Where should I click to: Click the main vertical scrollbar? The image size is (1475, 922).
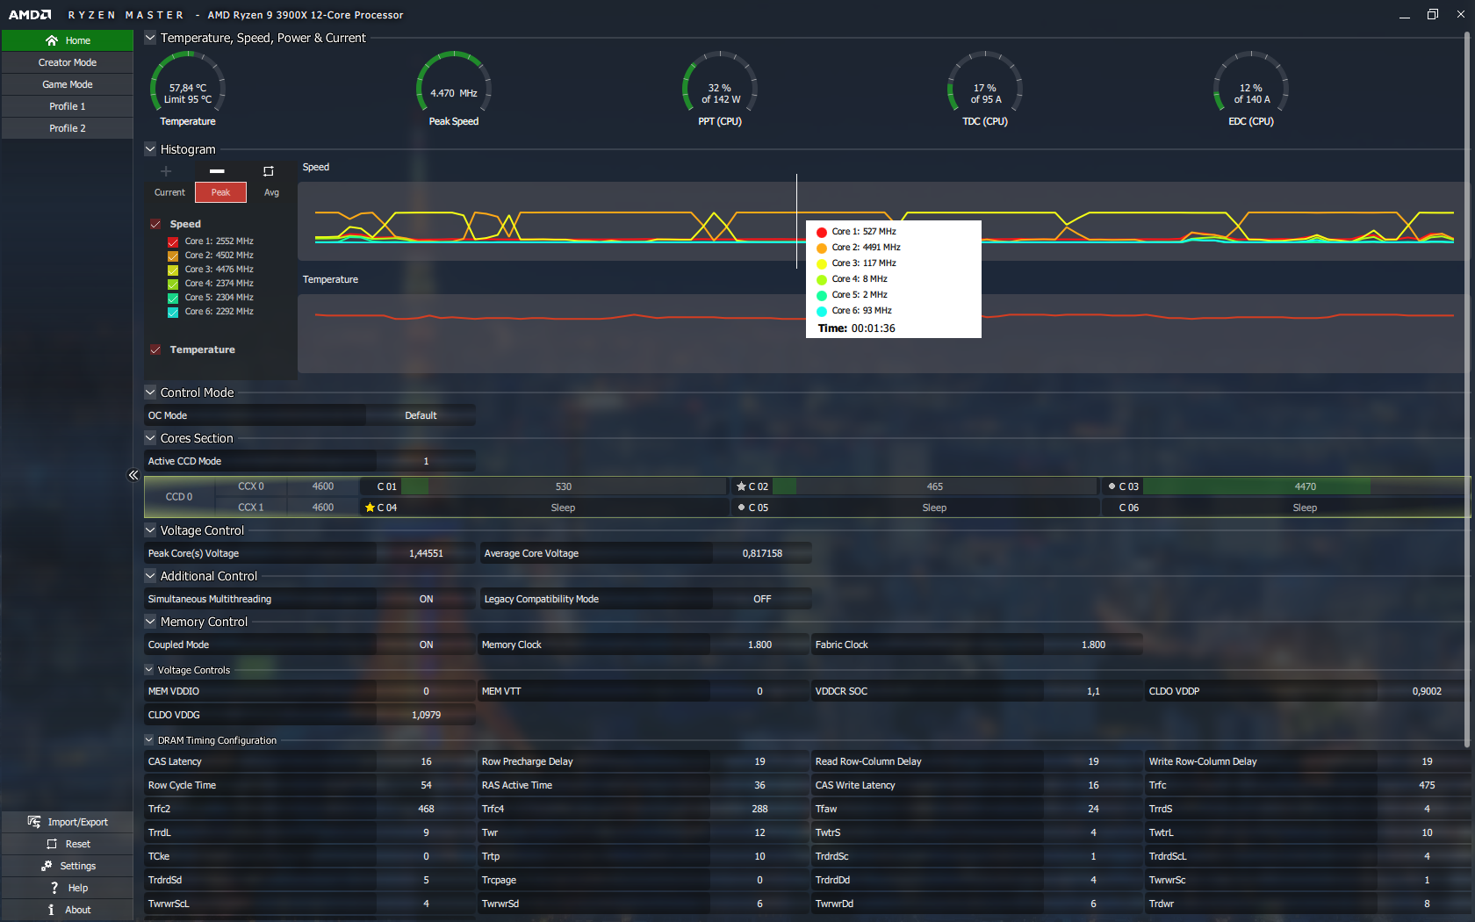pos(1467,391)
